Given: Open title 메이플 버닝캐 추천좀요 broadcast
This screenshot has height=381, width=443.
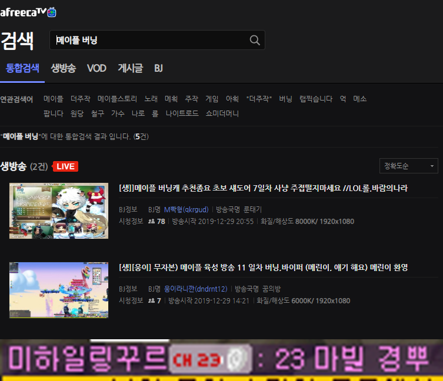Looking at the screenshot, I should (264, 188).
